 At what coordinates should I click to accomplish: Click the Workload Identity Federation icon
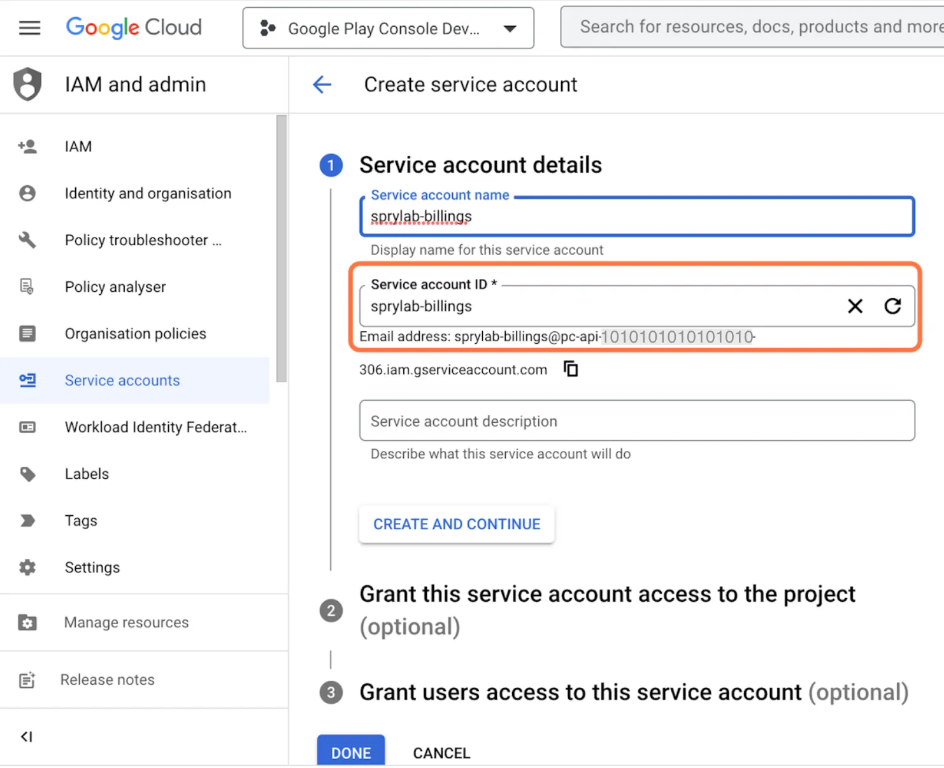coord(27,427)
